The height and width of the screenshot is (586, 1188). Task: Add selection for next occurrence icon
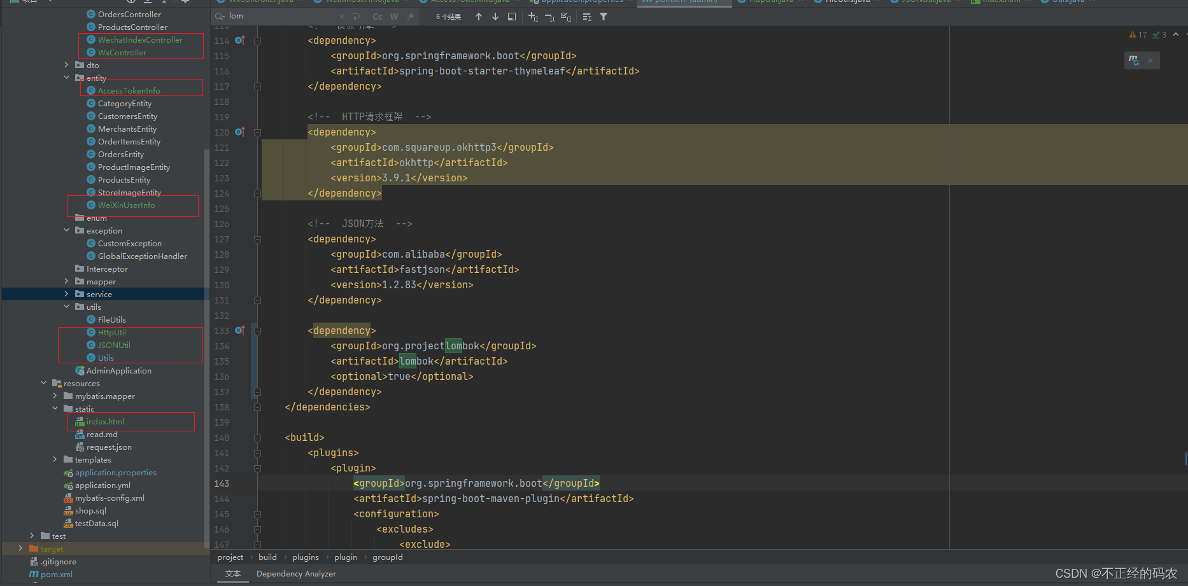point(534,17)
